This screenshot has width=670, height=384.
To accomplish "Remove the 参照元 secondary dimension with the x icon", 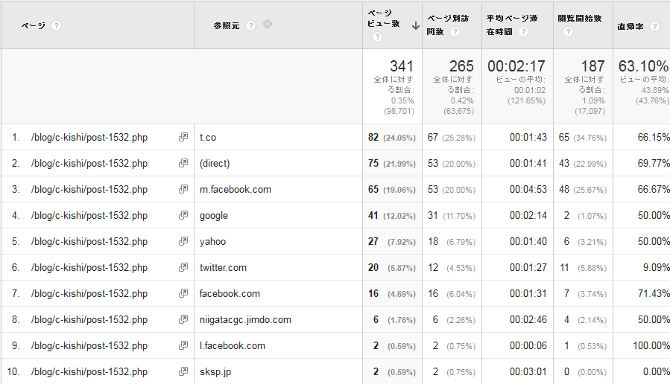I will tap(268, 24).
